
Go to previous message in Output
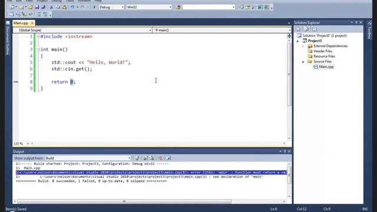145,158
